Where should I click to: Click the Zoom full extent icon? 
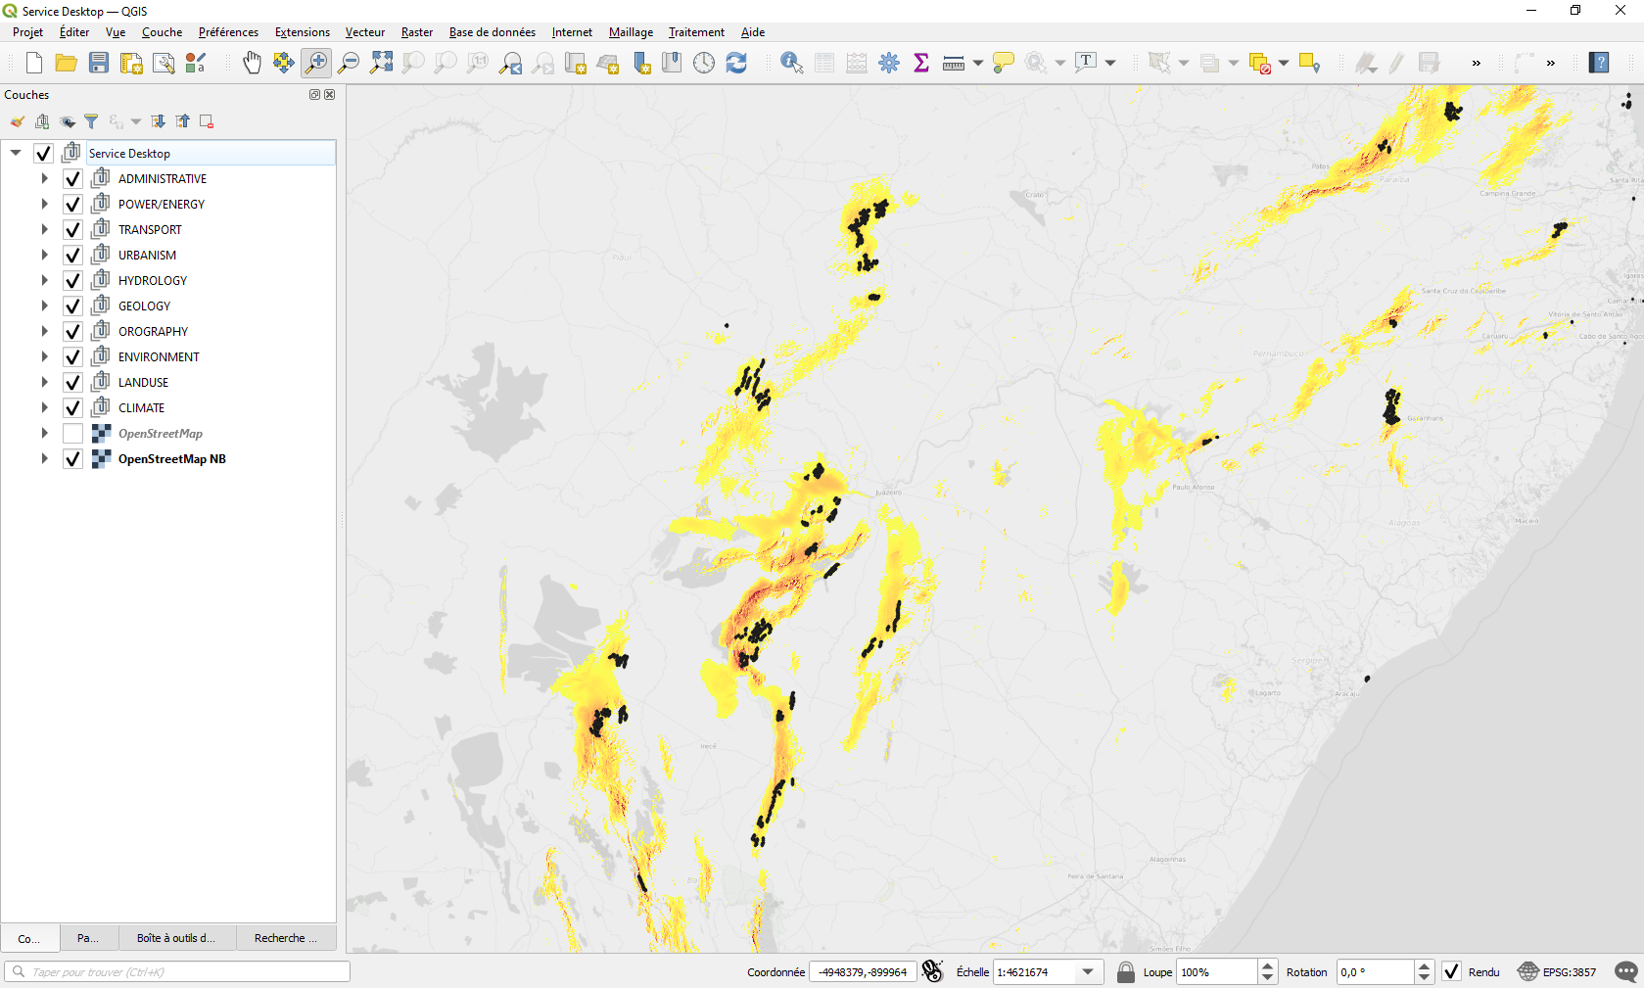pos(381,63)
